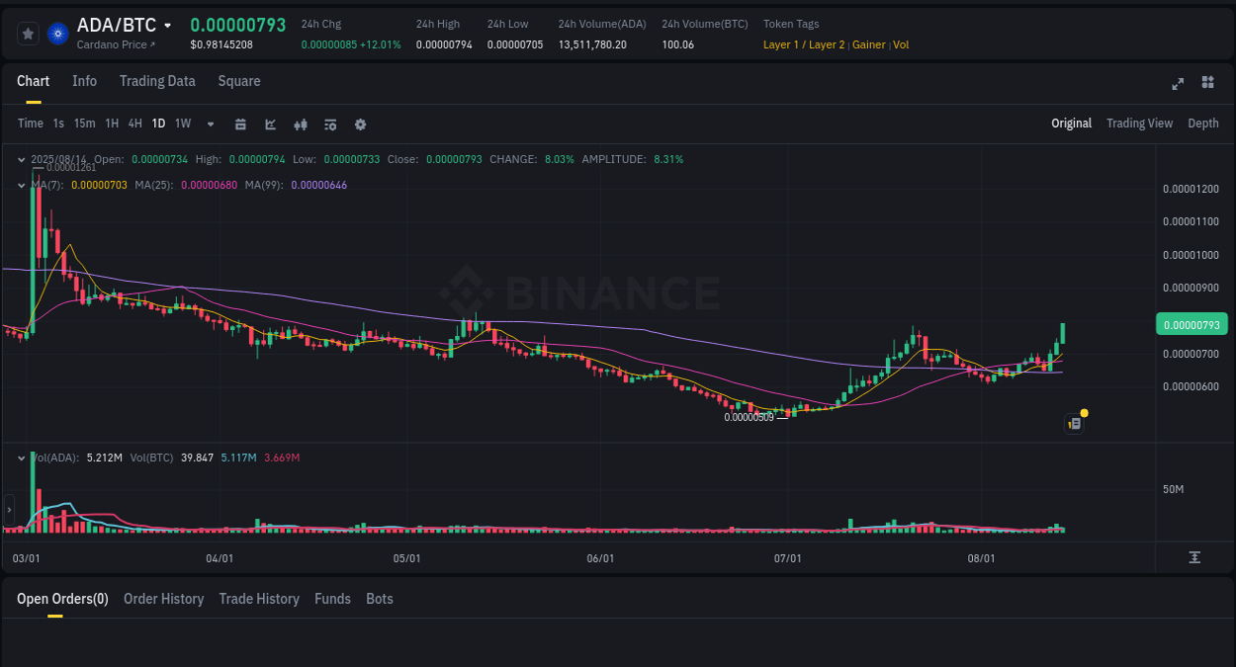This screenshot has height=667, width=1236.
Task: Expand chart to full screen
Action: click(x=1178, y=83)
